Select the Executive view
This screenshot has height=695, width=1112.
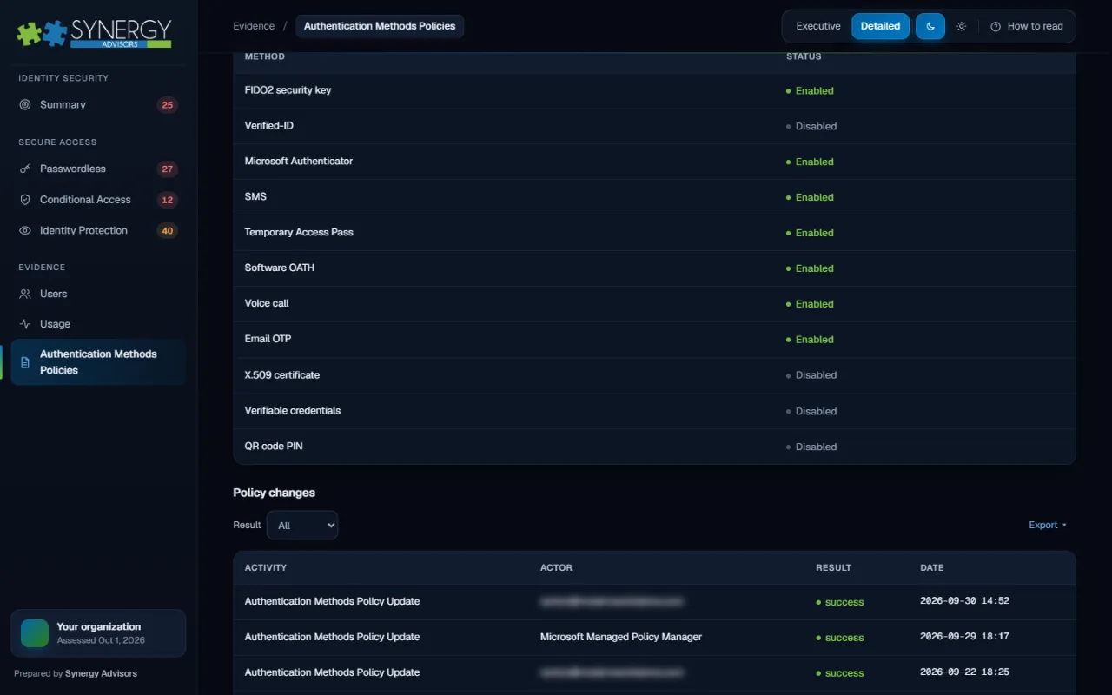point(818,26)
